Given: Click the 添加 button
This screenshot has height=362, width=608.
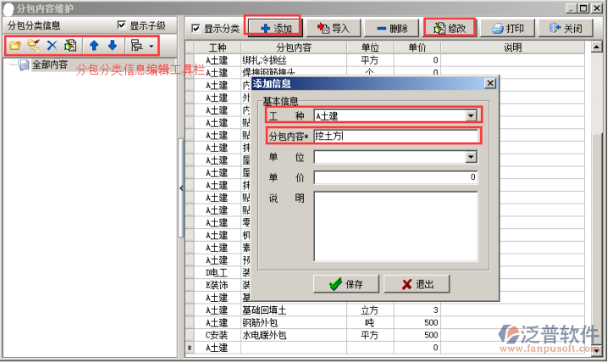Looking at the screenshot, I should 275,28.
